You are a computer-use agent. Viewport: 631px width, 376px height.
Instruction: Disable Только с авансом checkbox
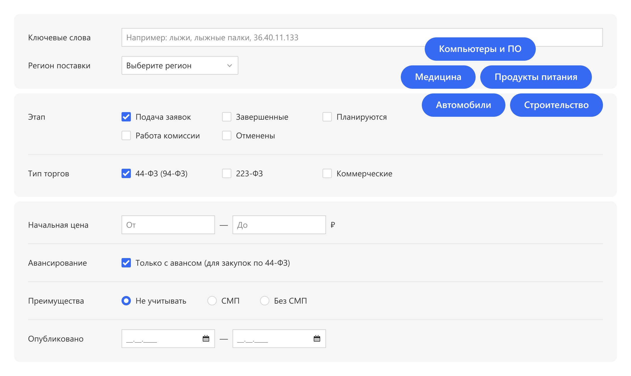[x=126, y=263]
